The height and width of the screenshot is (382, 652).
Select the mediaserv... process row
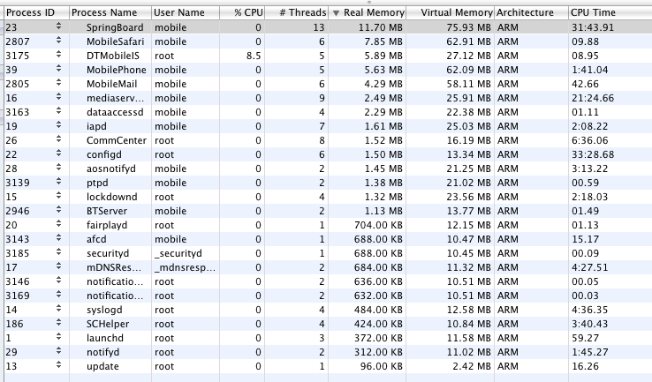click(x=328, y=98)
